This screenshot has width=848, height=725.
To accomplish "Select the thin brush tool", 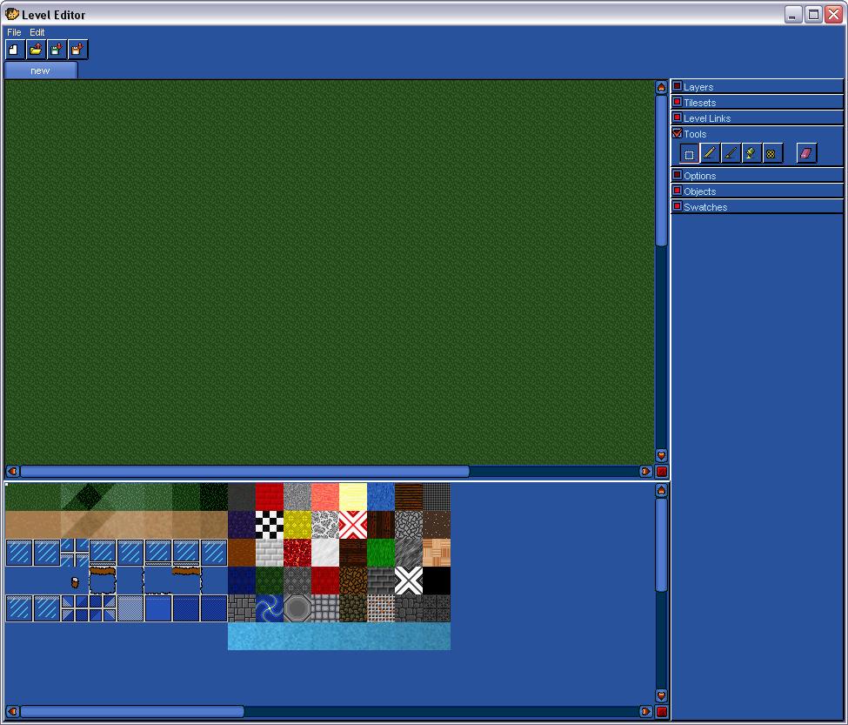I will (x=731, y=154).
